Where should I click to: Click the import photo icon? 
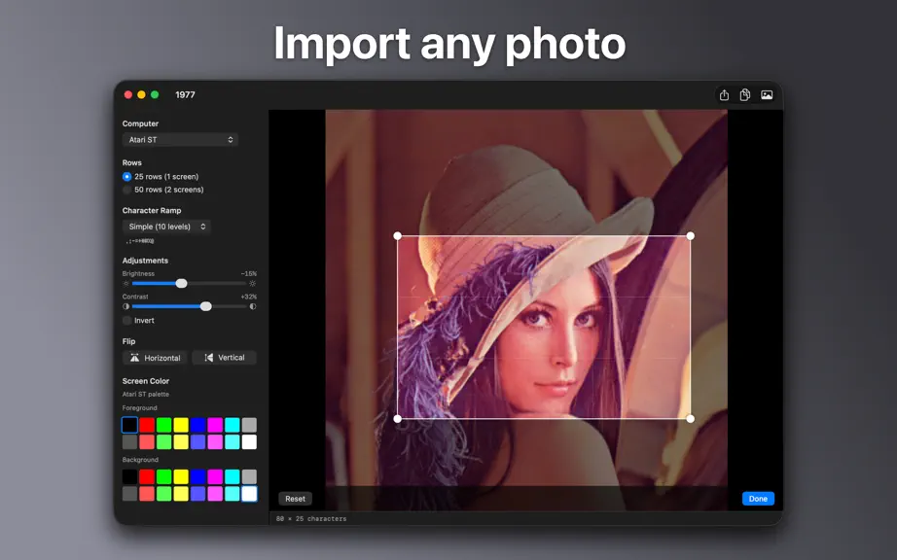click(x=767, y=95)
